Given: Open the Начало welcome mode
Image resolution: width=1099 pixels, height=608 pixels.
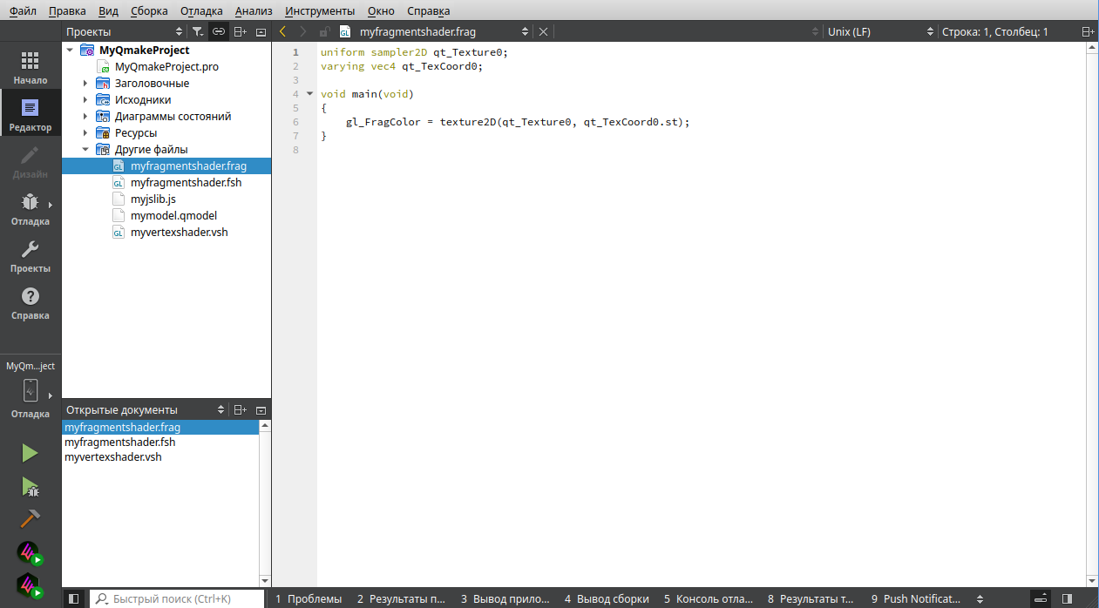Looking at the screenshot, I should coord(30,67).
